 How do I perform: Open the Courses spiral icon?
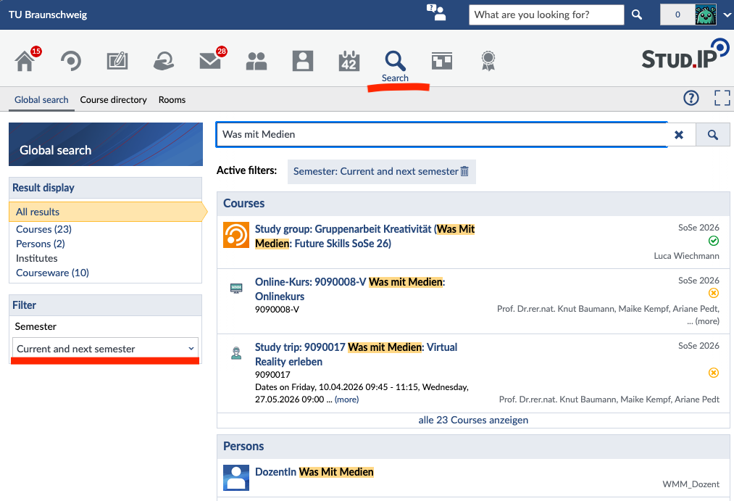coord(71,62)
